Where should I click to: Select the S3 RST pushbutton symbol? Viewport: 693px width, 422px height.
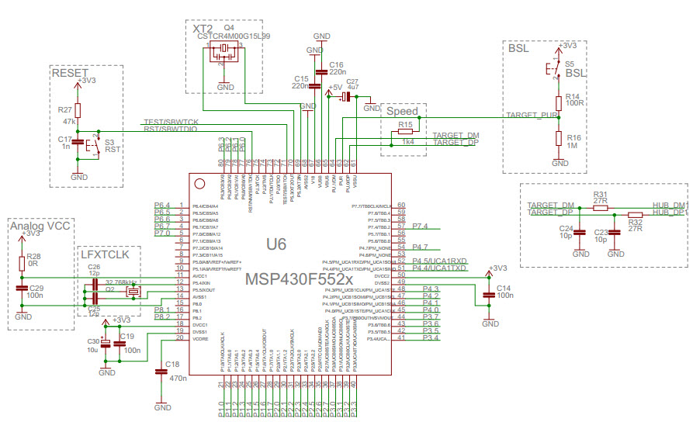(94, 144)
